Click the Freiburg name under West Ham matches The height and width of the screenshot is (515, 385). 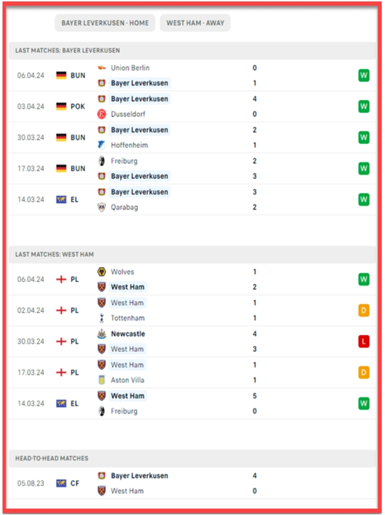tap(124, 411)
